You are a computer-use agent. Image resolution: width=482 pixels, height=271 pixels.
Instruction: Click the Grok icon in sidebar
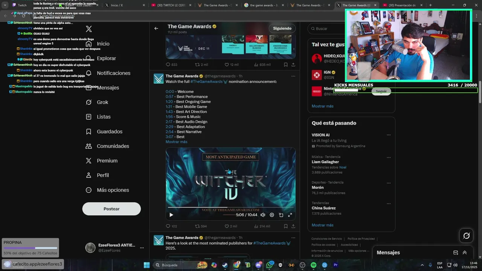click(x=89, y=102)
